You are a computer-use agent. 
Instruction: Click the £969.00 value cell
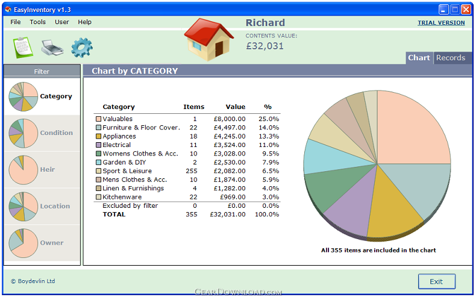pyautogui.click(x=233, y=197)
